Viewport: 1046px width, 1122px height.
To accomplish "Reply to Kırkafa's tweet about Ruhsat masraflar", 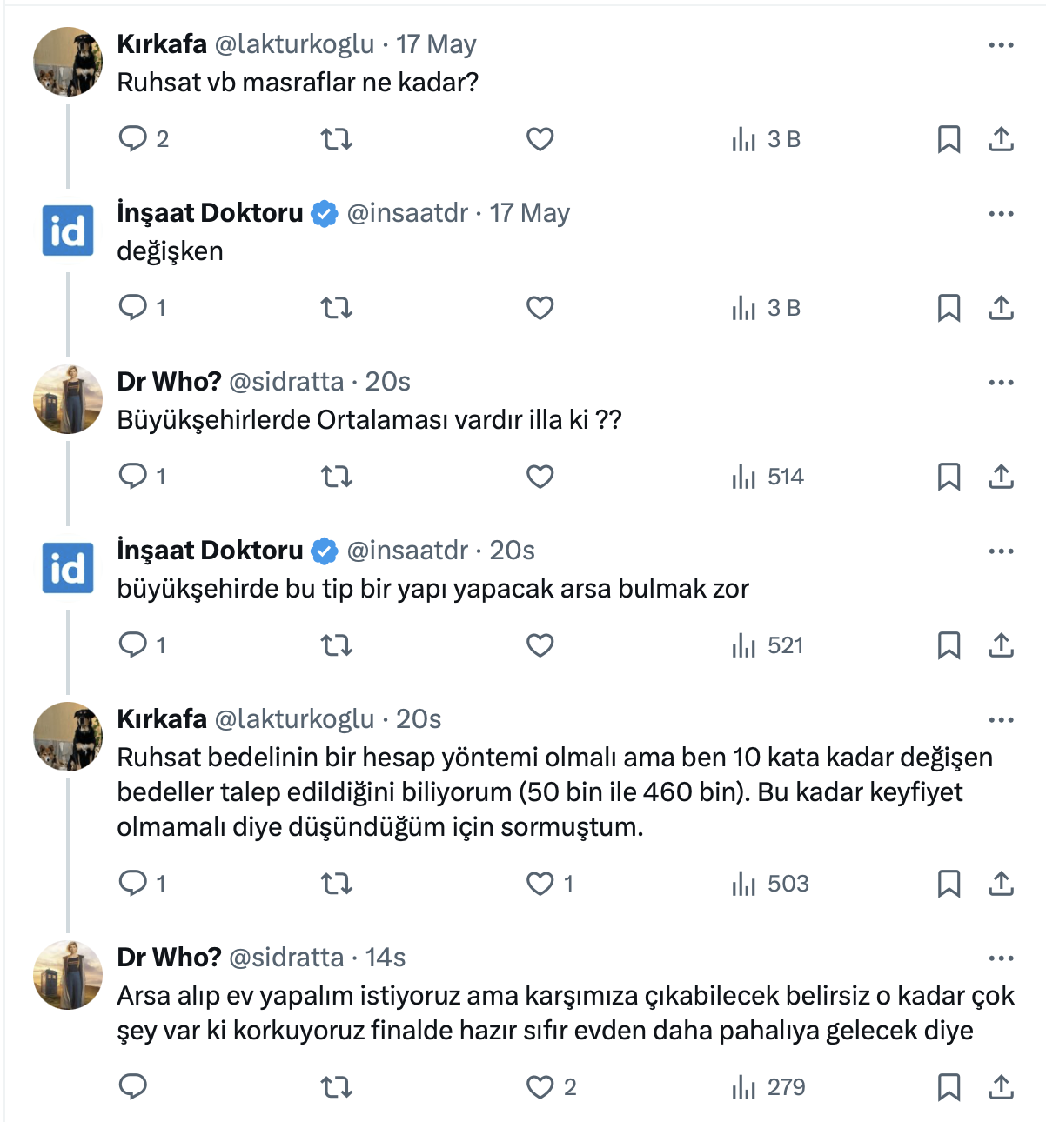I will 133,139.
